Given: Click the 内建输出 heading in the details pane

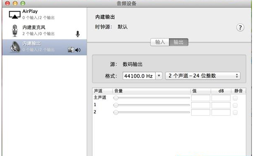Looking at the screenshot, I should coord(105,17).
